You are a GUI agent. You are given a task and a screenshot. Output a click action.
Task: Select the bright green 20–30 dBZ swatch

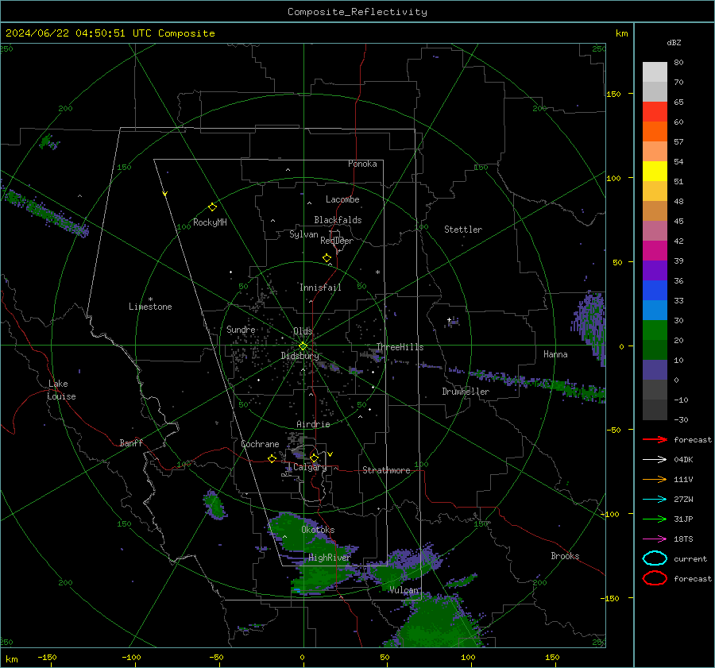click(x=655, y=330)
